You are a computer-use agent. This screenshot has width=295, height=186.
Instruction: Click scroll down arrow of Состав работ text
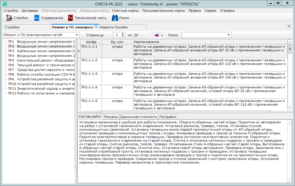click(290, 180)
